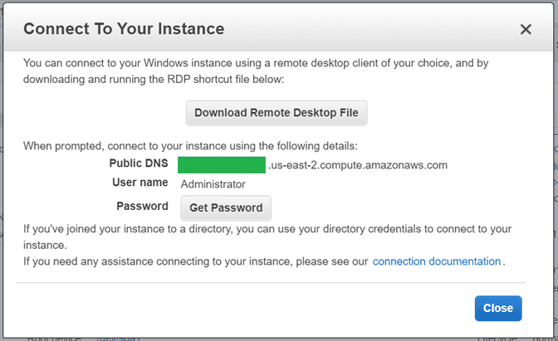Click the Password label
Screen dimensions: 558x341
(x=143, y=207)
